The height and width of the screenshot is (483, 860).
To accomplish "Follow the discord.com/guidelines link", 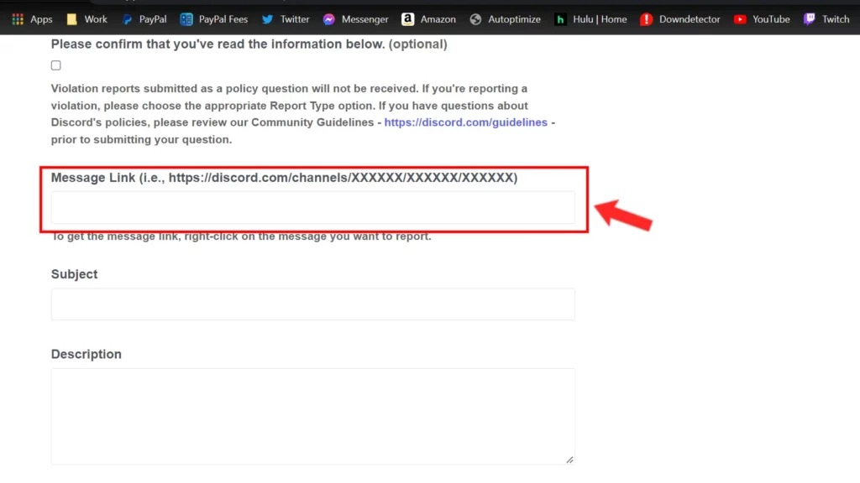I will click(465, 122).
